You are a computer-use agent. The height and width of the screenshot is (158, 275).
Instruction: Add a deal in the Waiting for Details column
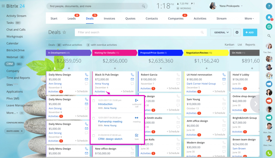click(x=115, y=68)
